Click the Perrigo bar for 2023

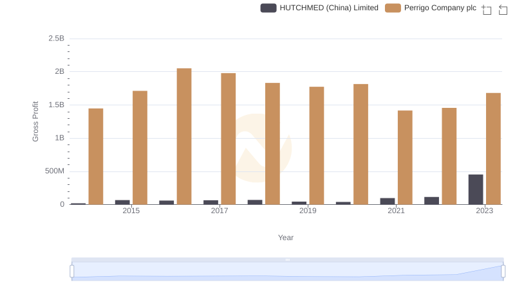click(x=493, y=149)
